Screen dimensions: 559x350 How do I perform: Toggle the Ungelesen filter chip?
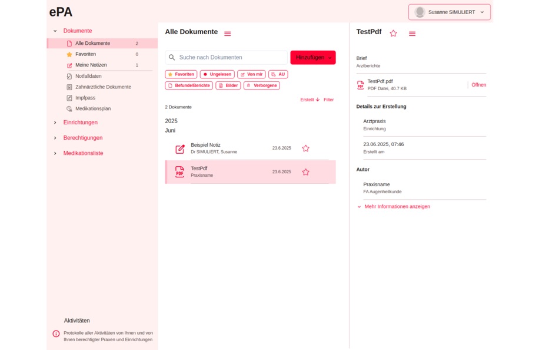point(217,74)
